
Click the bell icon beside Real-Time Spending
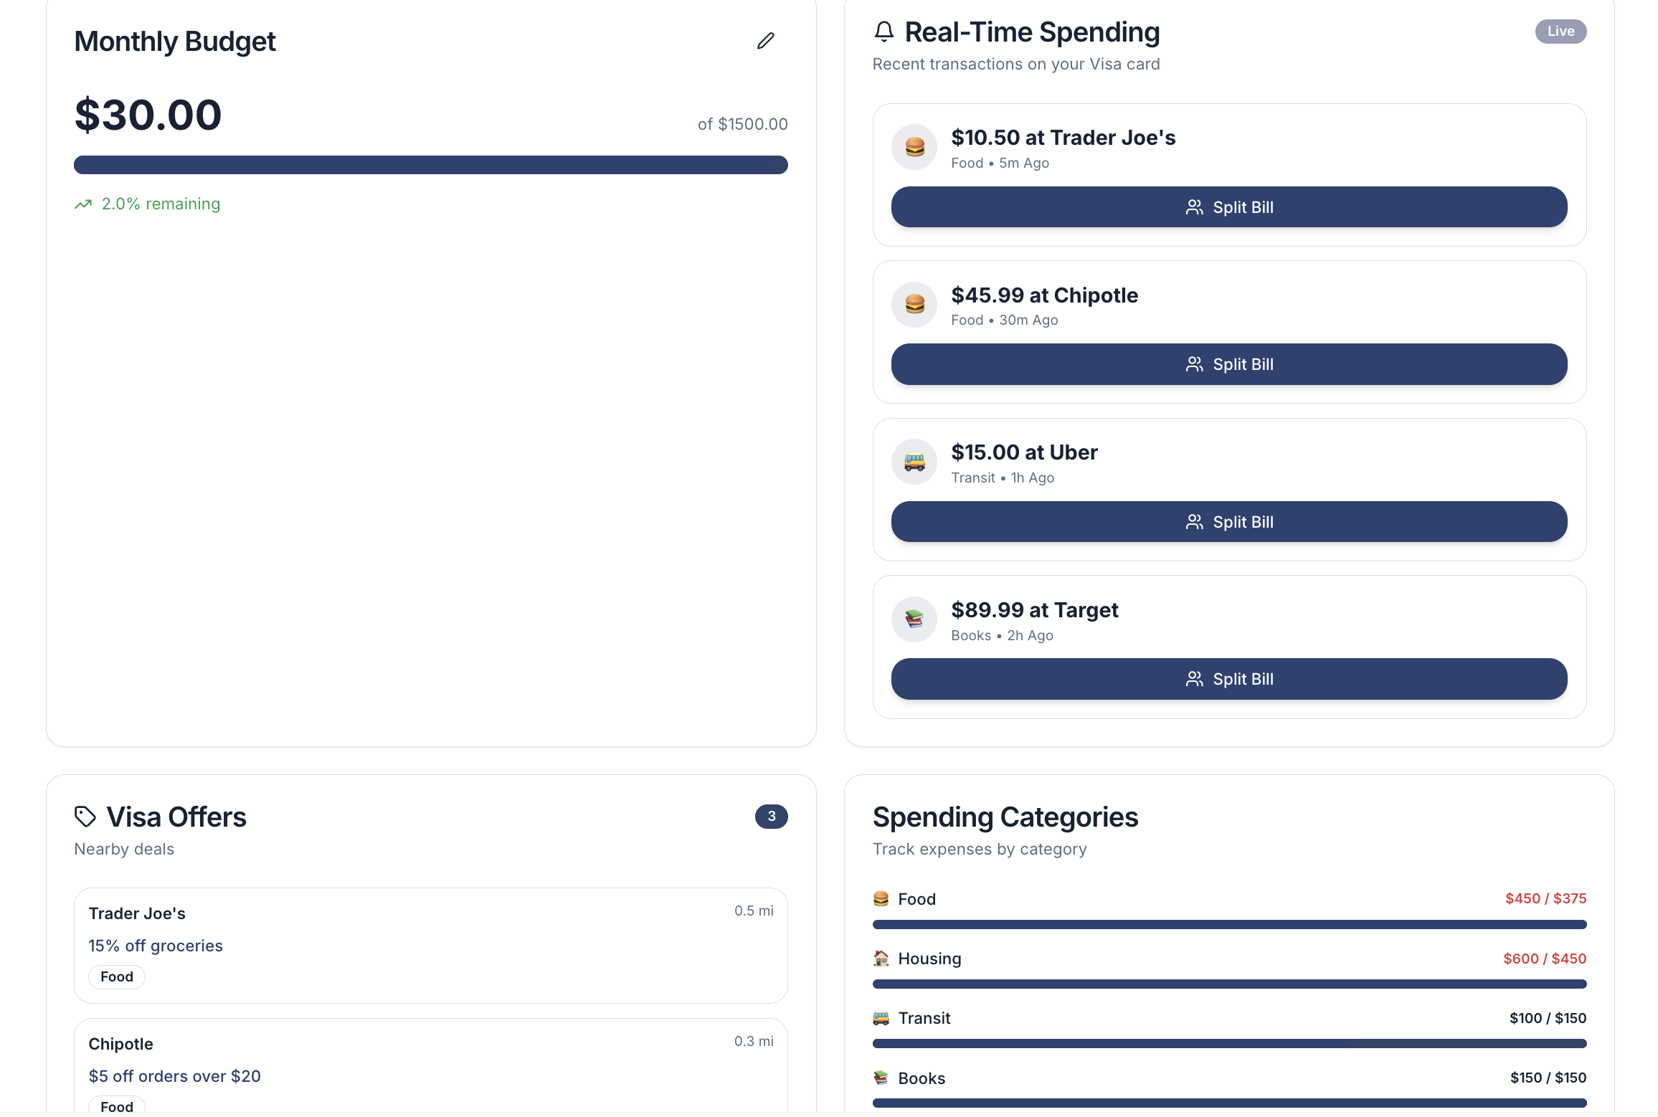pos(884,32)
